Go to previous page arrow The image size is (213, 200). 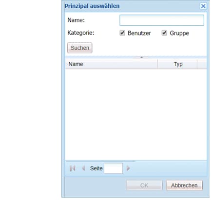coord(83,168)
